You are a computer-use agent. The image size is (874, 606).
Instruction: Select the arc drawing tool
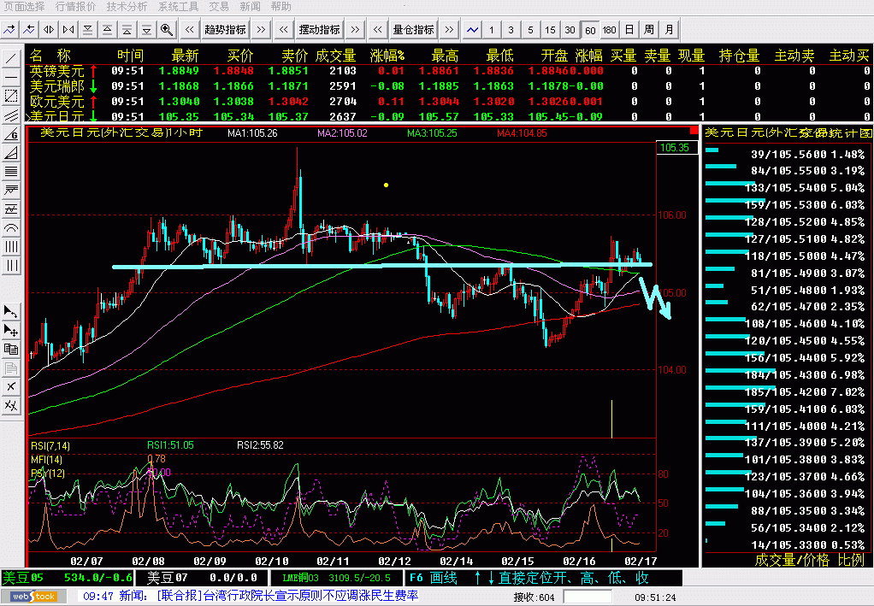coord(10,228)
